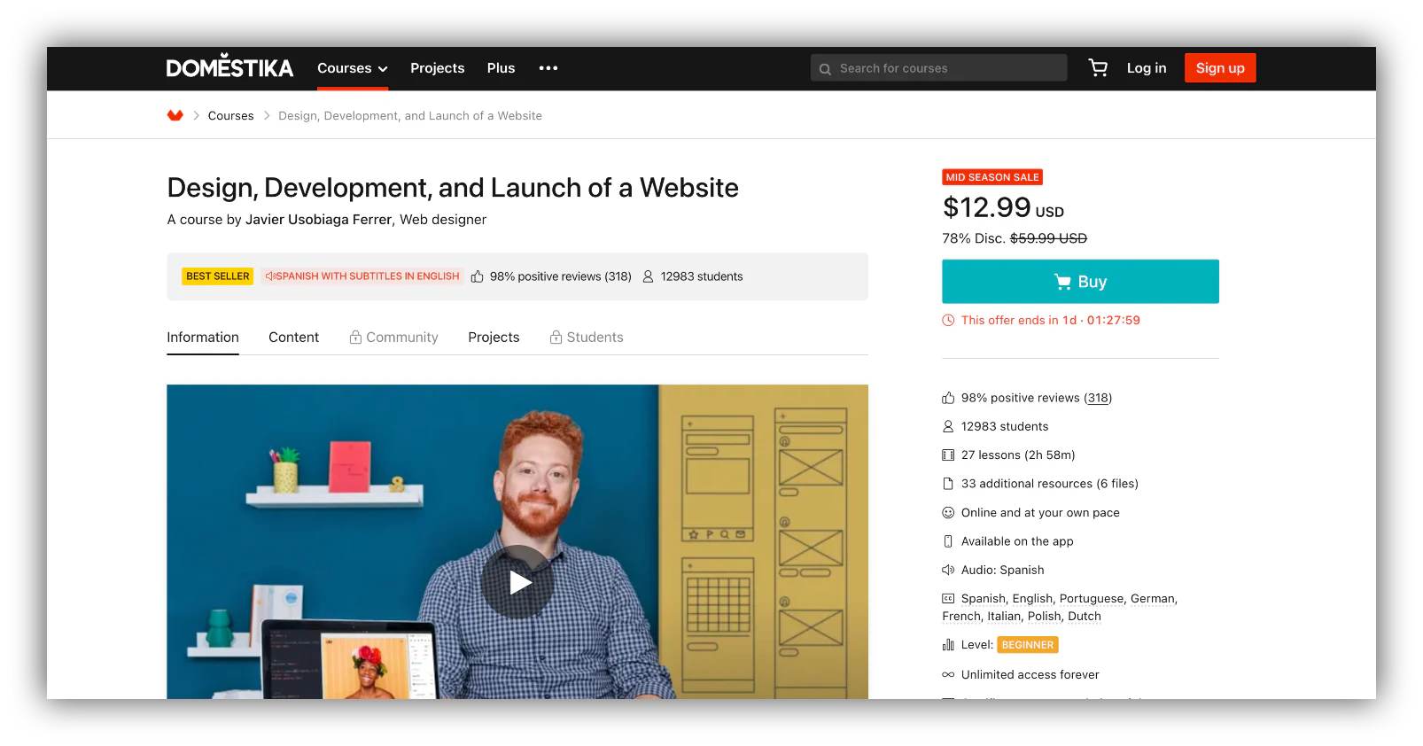Open the 318 reviews link in sidebar
This screenshot has height=746, width=1423.
[x=1098, y=398]
